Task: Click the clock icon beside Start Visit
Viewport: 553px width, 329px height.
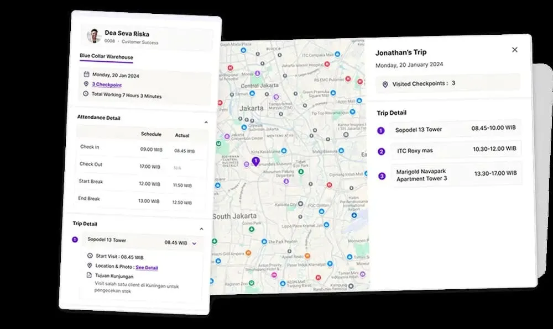Action: click(90, 256)
